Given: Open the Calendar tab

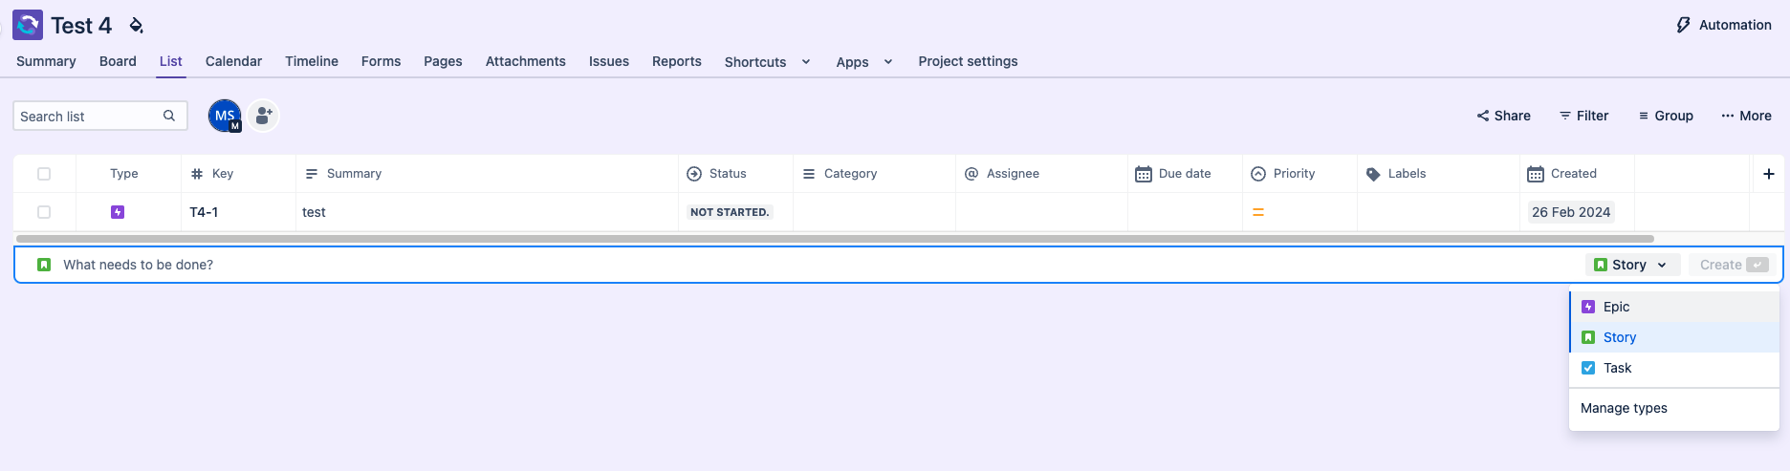Looking at the screenshot, I should point(233,61).
